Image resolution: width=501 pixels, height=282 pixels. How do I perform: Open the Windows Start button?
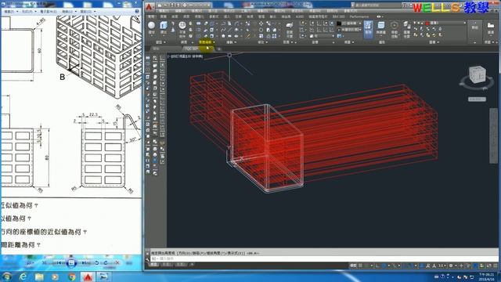7,277
